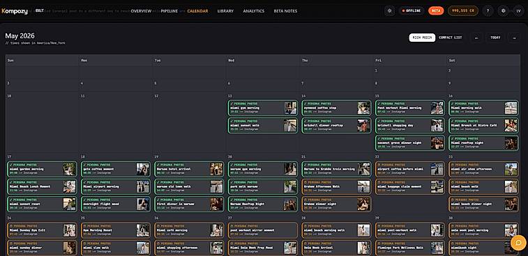Click the orange BETA badge
This screenshot has height=256, width=528.
pyautogui.click(x=436, y=10)
